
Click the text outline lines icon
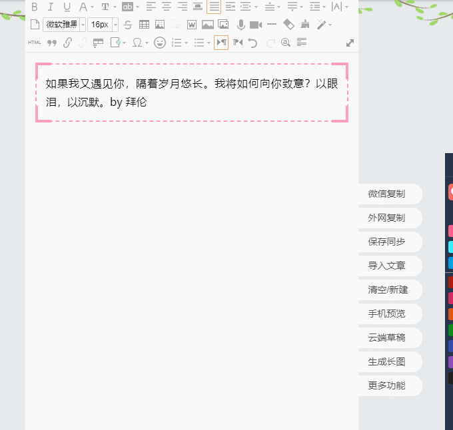point(302,42)
